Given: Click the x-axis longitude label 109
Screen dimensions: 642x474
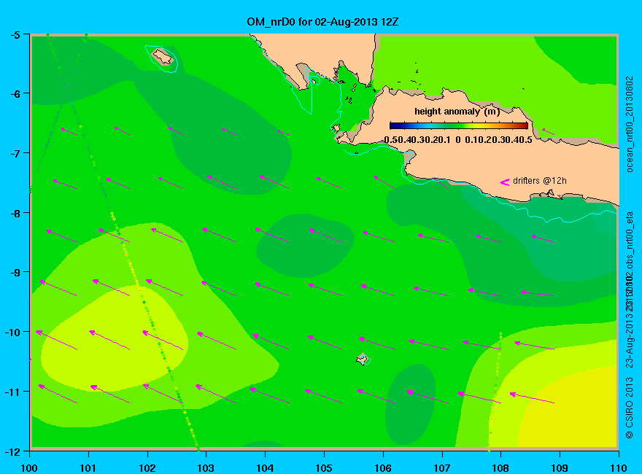Looking at the screenshot, I should click(560, 467).
